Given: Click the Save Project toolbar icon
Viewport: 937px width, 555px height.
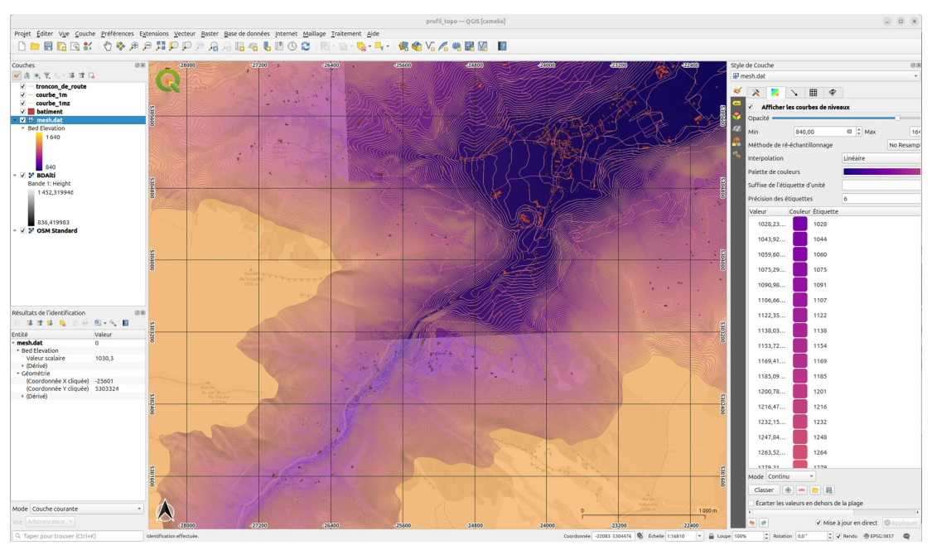Looking at the screenshot, I should coord(48,46).
